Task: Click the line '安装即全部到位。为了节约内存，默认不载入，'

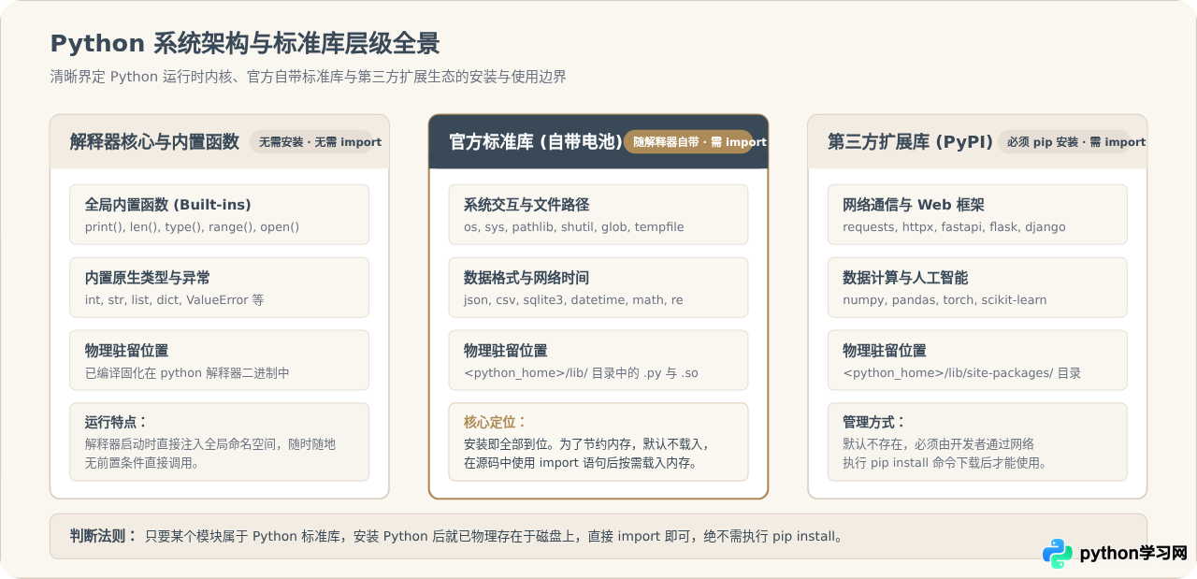Action: (x=585, y=444)
